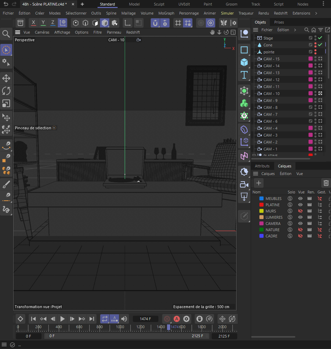Solo the PLATINE layer
The image size is (331, 349).
coord(290,204)
